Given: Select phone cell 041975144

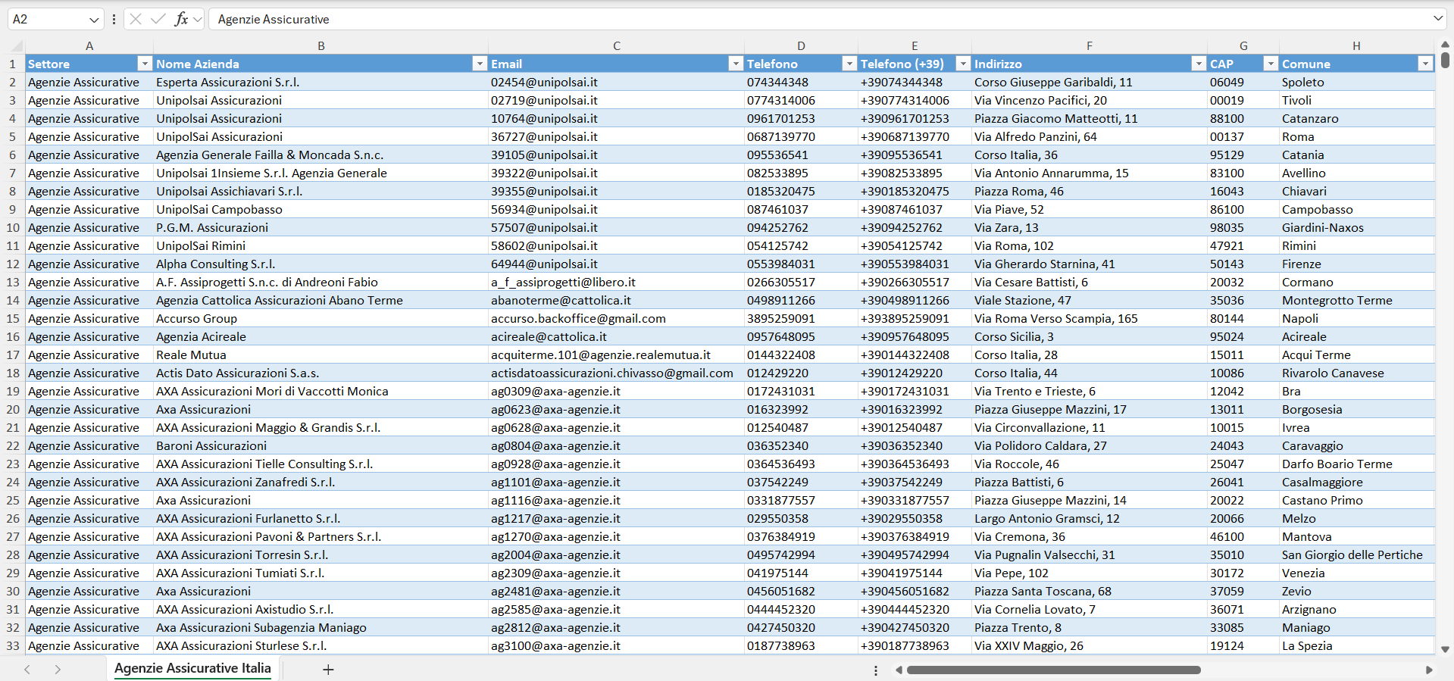Looking at the screenshot, I should (x=801, y=573).
